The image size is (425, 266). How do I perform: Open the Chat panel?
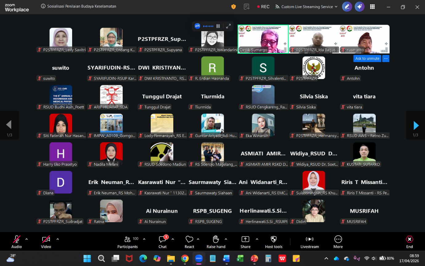coord(162,242)
